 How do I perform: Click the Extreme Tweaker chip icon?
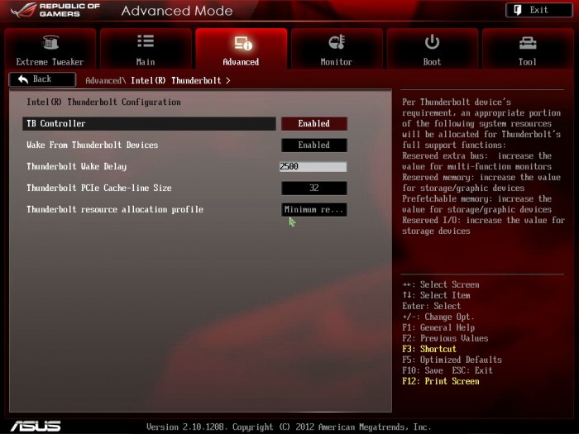point(50,42)
